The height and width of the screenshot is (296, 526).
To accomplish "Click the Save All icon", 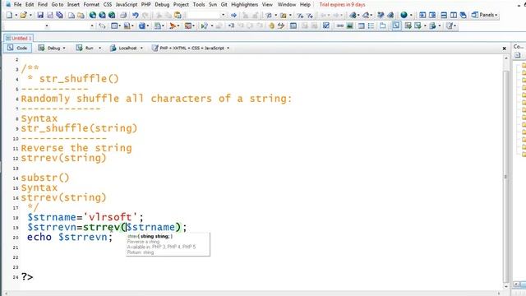I will point(59,15).
